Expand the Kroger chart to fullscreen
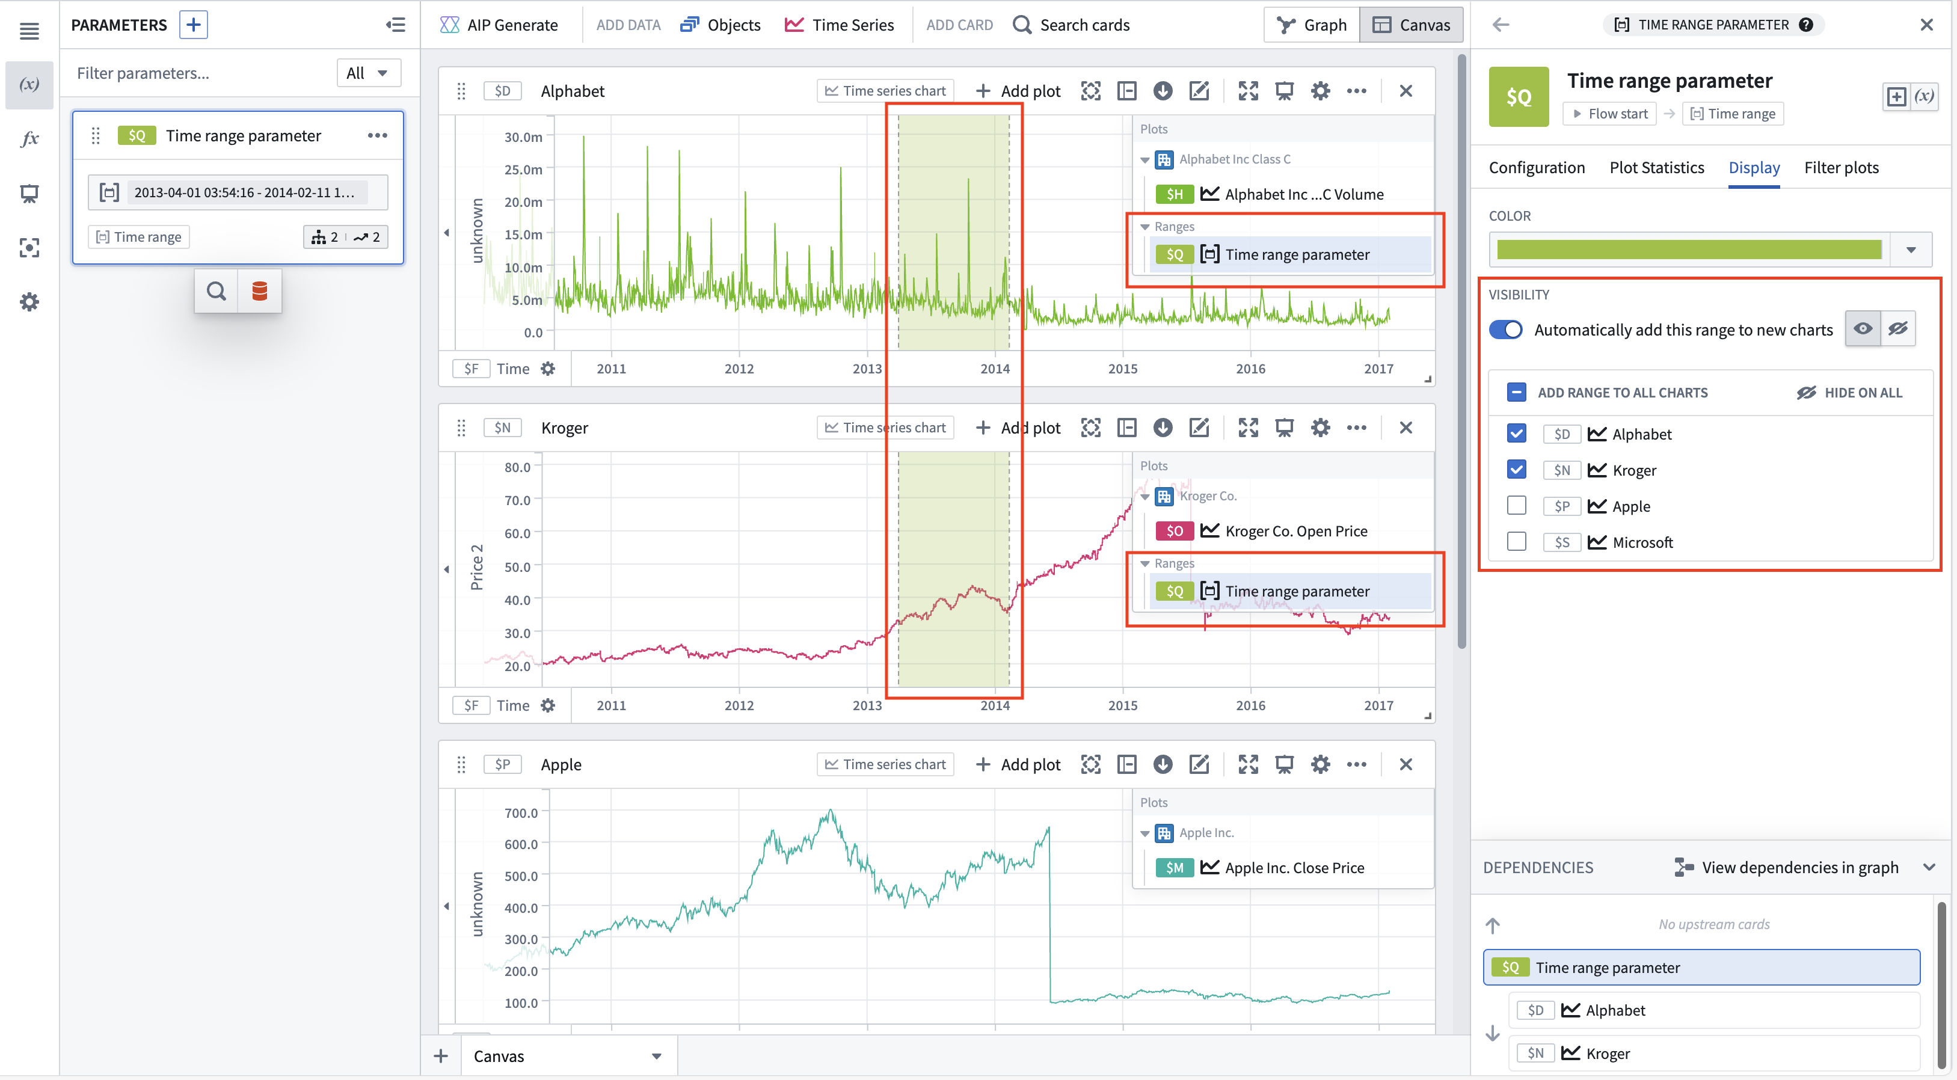This screenshot has width=1957, height=1080. (x=1248, y=428)
